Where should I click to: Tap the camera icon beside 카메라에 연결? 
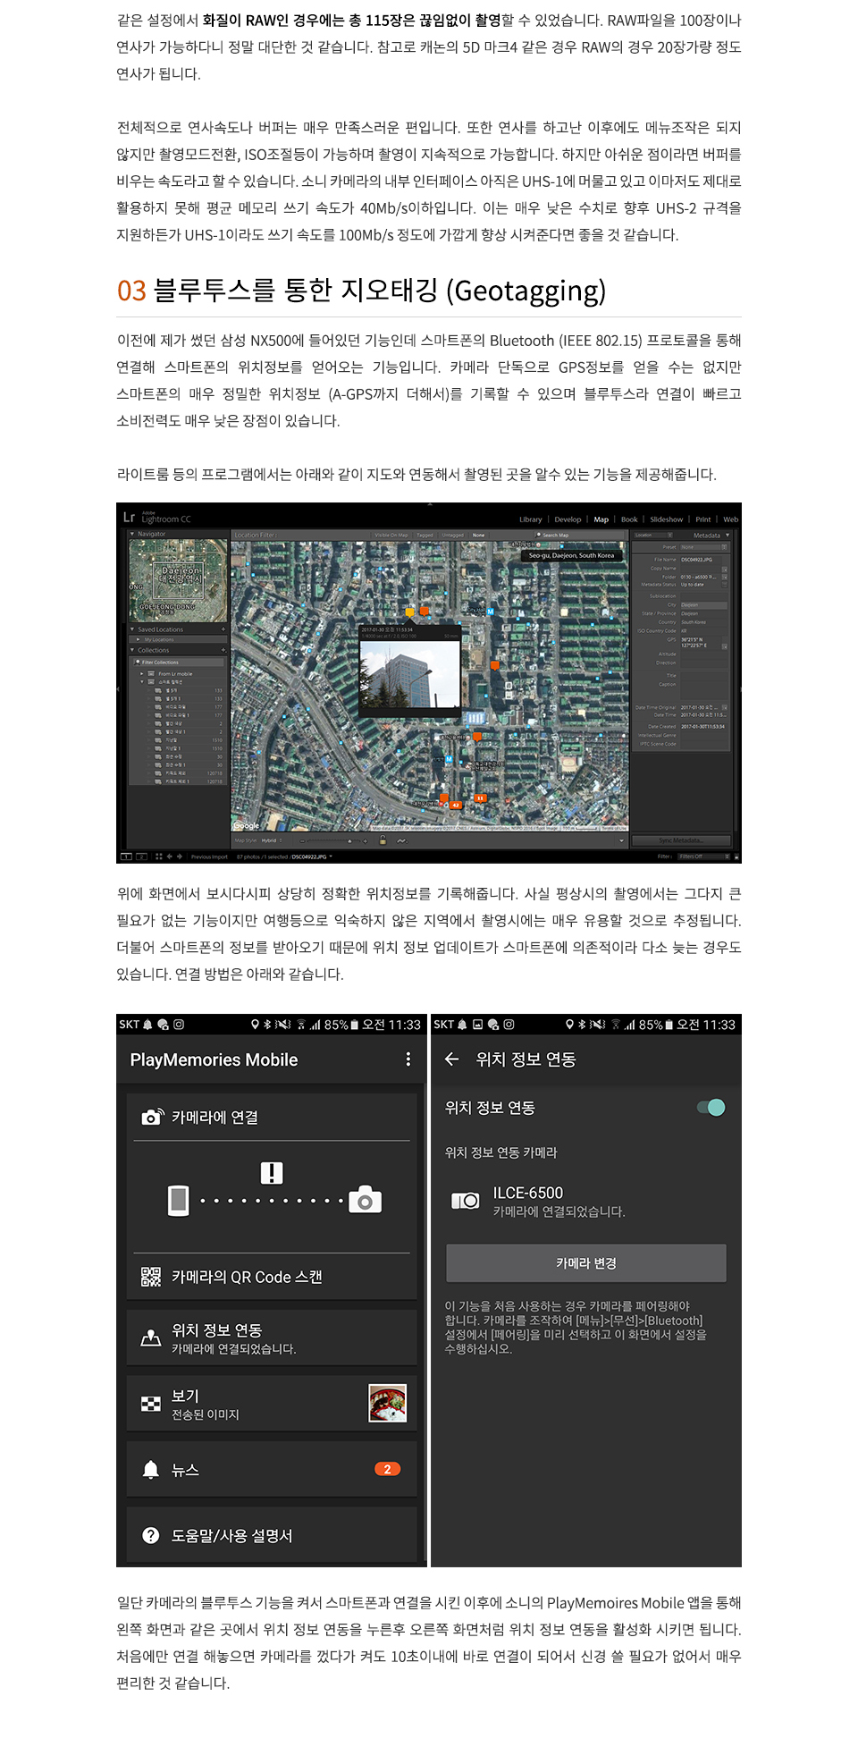[152, 1117]
